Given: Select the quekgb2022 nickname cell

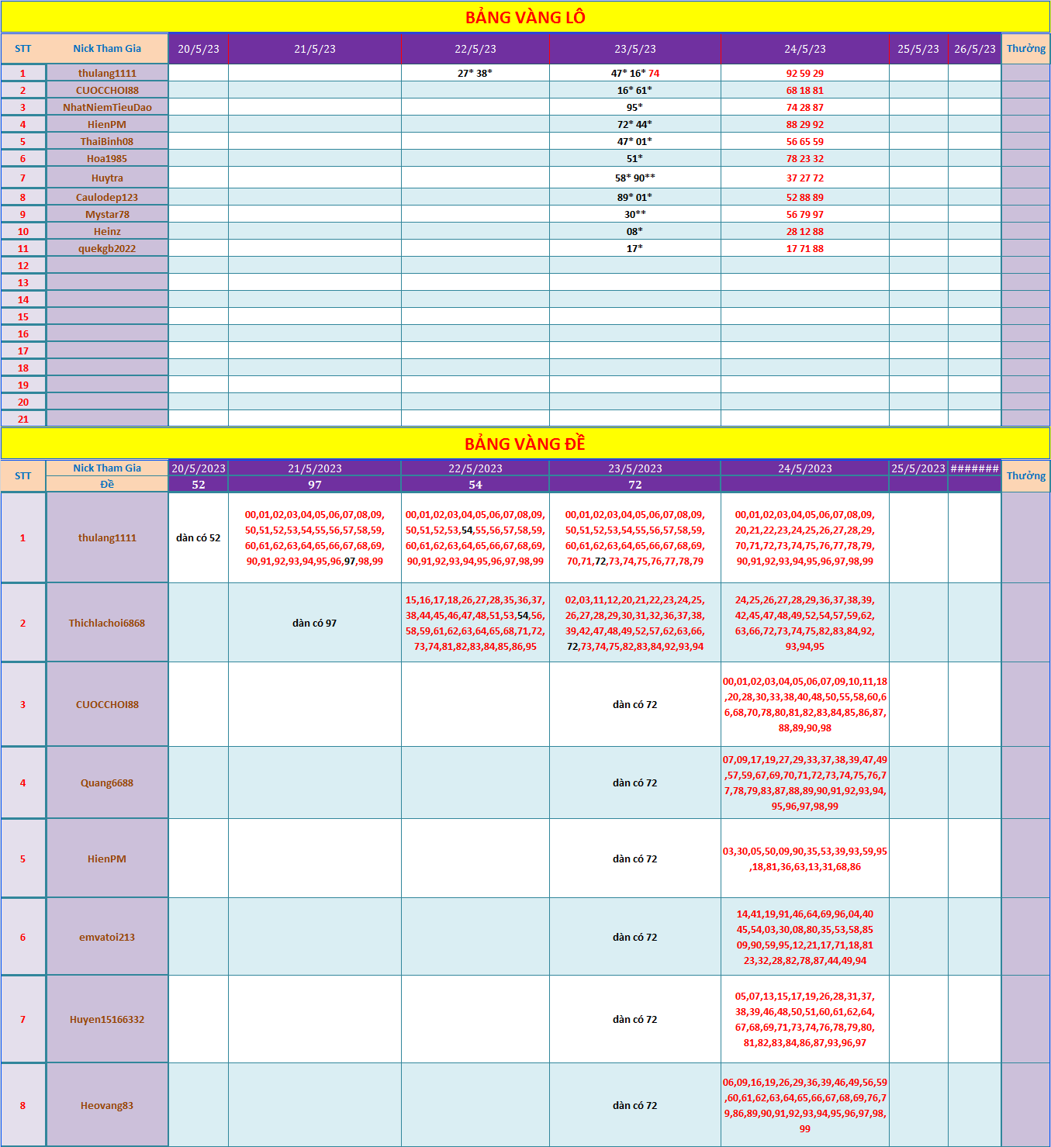Looking at the screenshot, I should [x=107, y=248].
